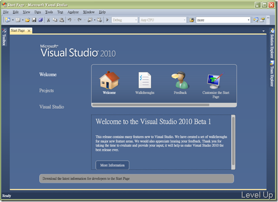This screenshot has height=202, width=278.
Task: Open the docked Toolbox side panel
Action: coord(4,37)
